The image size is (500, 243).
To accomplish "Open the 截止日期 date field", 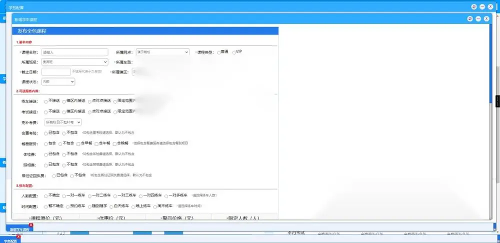I will (56, 72).
